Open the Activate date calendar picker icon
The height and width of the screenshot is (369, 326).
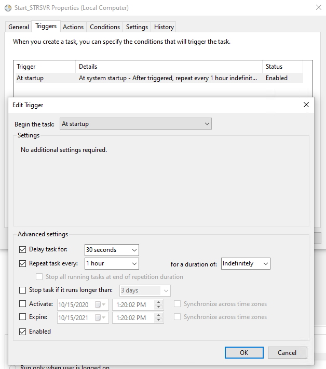(x=100, y=304)
